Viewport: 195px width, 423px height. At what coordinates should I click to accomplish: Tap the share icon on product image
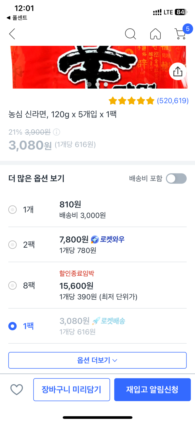[x=178, y=72]
